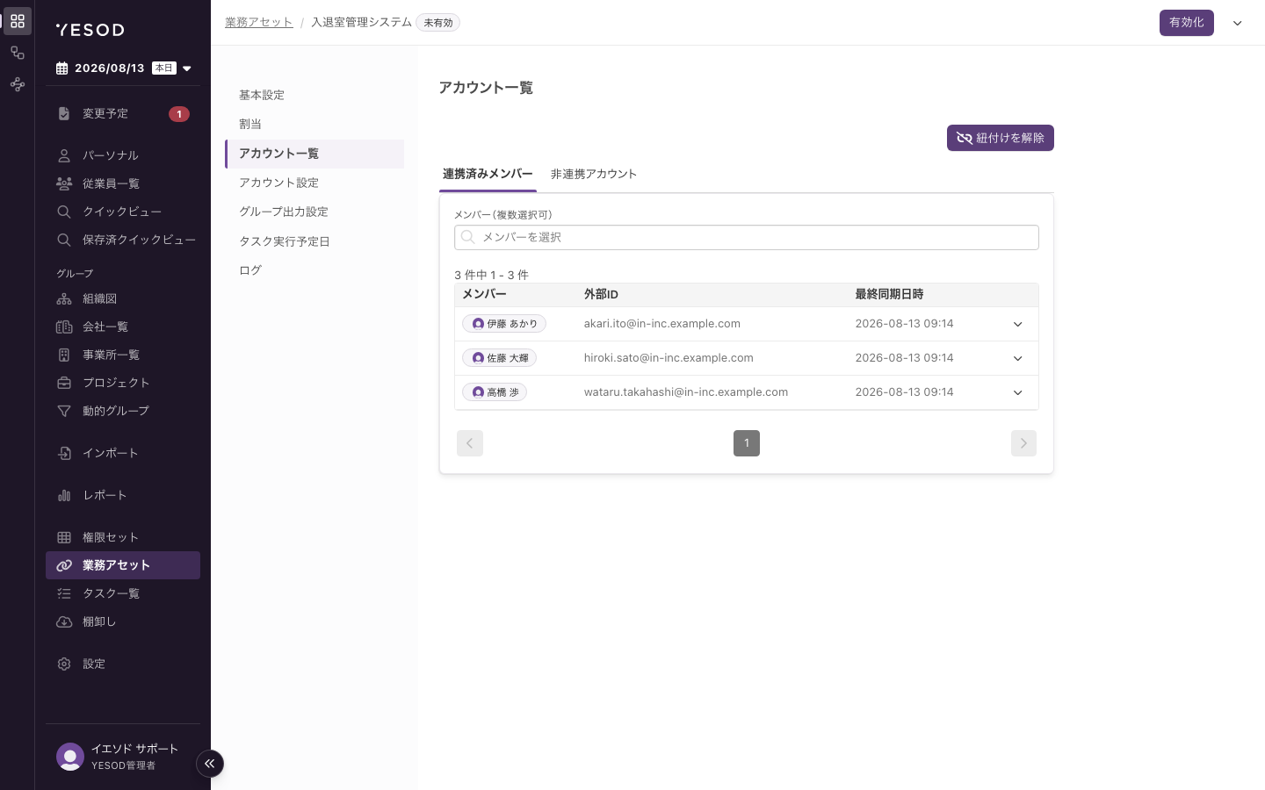The width and height of the screenshot is (1265, 790).
Task: Click the 高橋 渉 member chip
Action: coord(495,392)
